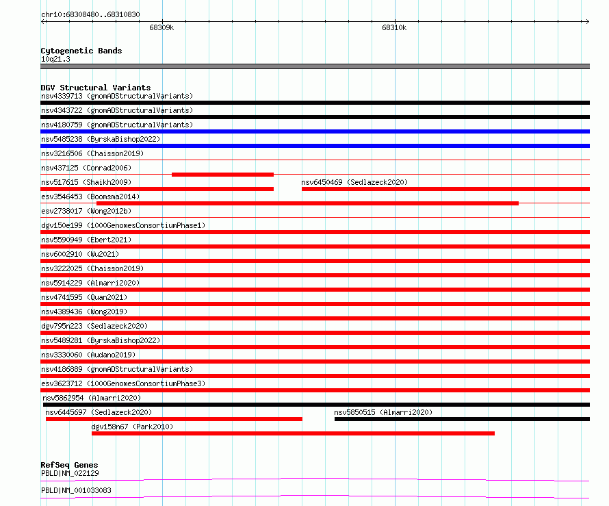This screenshot has height=506, width=609.
Task: Open variant nsv3330060 (Audano2019)
Action: 88,355
